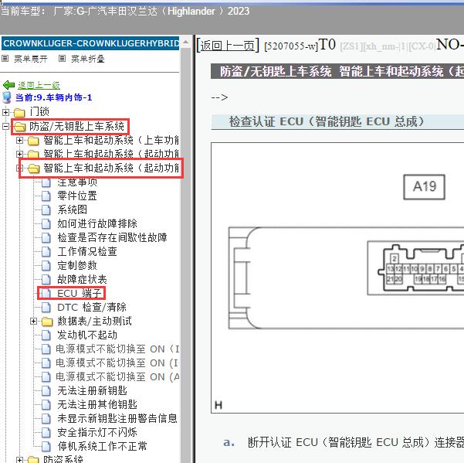The height and width of the screenshot is (463, 464).
Task: Open 电源模式不能切换至 ON (A page
Action: (117, 376)
